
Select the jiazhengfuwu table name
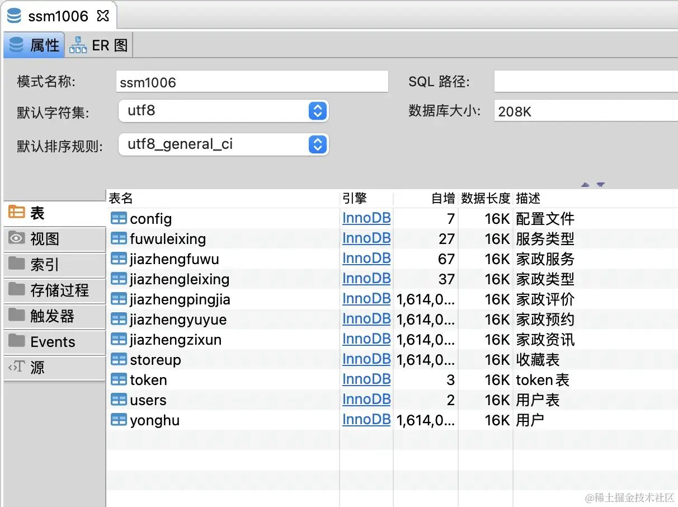click(x=175, y=260)
